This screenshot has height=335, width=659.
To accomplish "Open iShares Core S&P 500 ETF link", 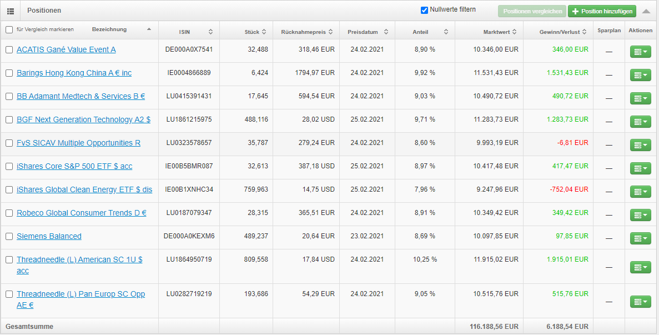I will [x=74, y=167].
